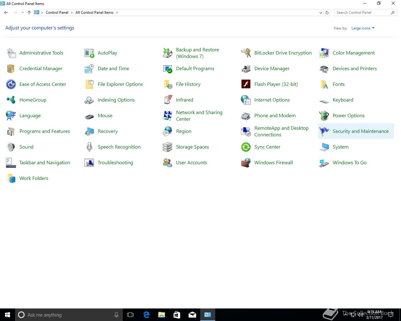Open the HomeGroup icon
This screenshot has height=321, width=401.
pyautogui.click(x=11, y=100)
